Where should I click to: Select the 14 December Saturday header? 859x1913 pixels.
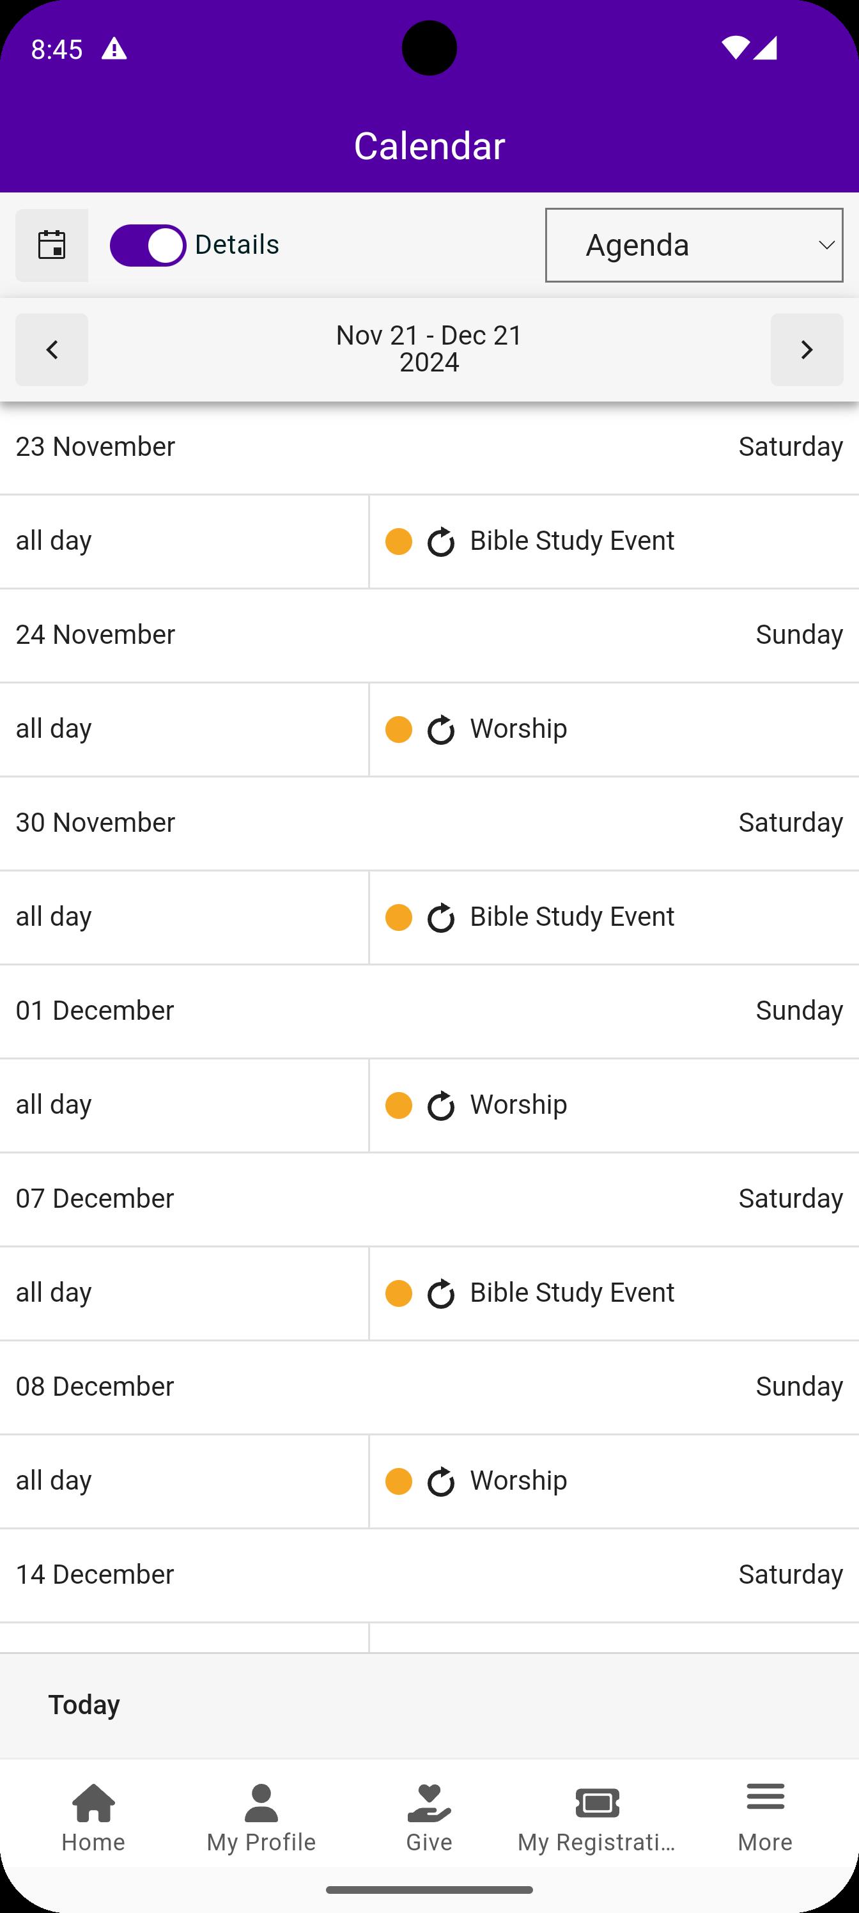coord(429,1574)
